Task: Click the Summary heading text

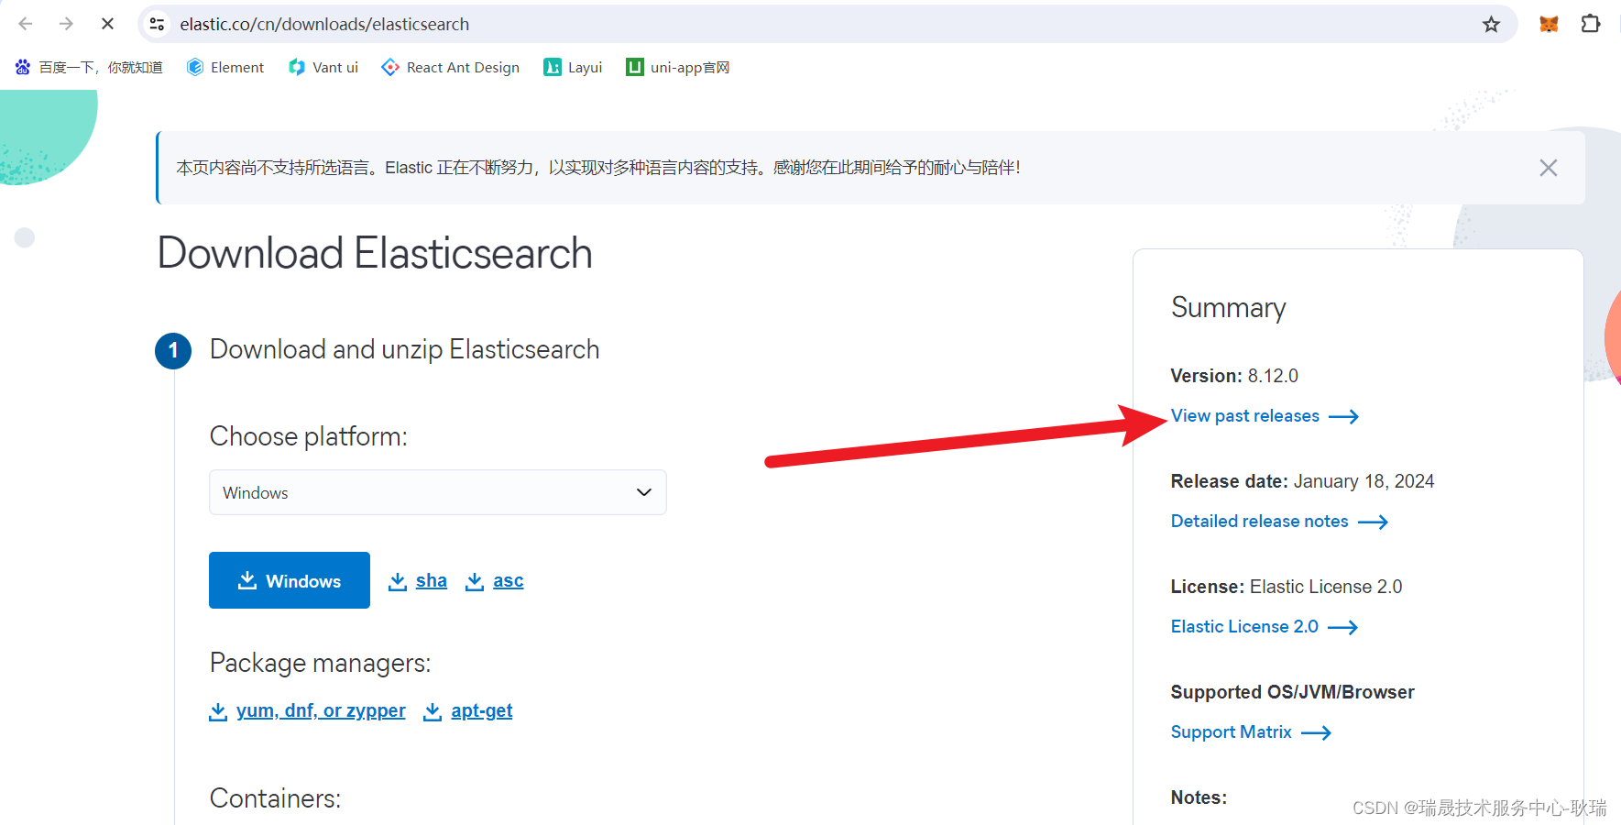Action: (x=1228, y=308)
